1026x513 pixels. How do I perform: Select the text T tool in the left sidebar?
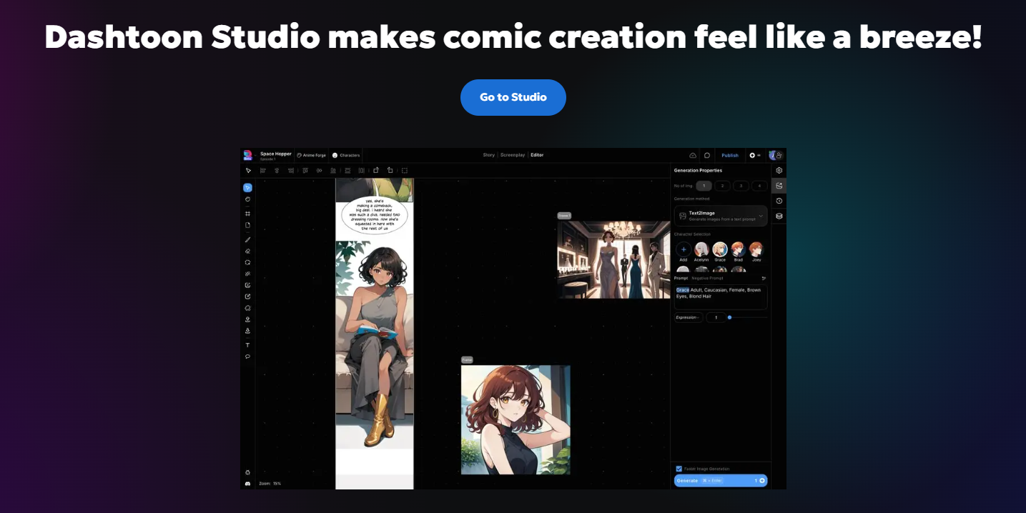247,345
